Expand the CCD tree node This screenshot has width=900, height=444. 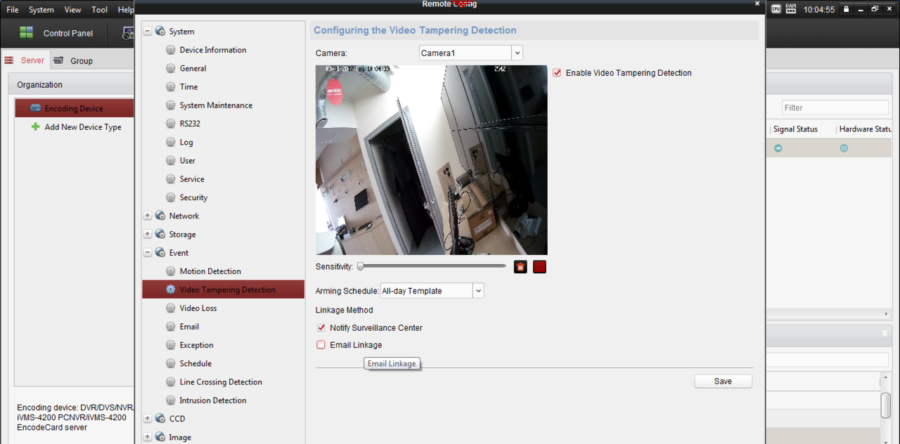148,419
